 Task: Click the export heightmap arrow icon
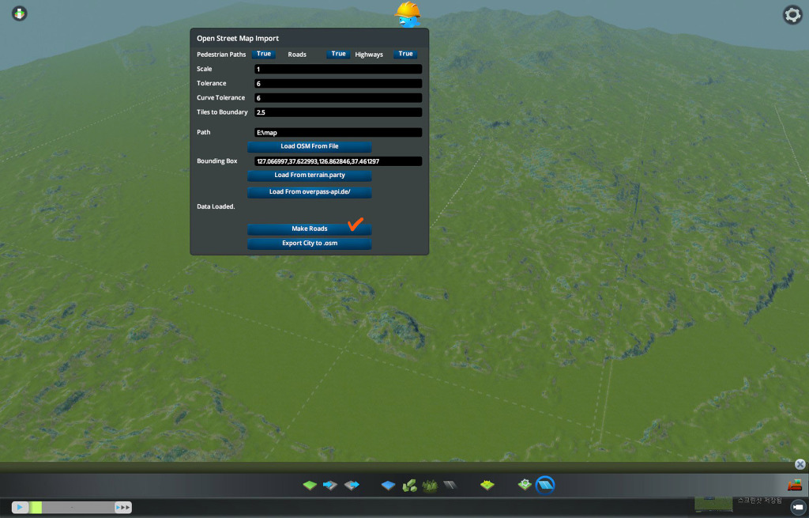click(352, 485)
